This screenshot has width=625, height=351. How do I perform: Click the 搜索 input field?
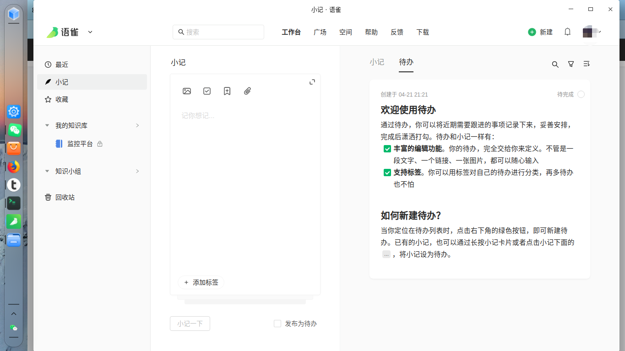[x=218, y=32]
